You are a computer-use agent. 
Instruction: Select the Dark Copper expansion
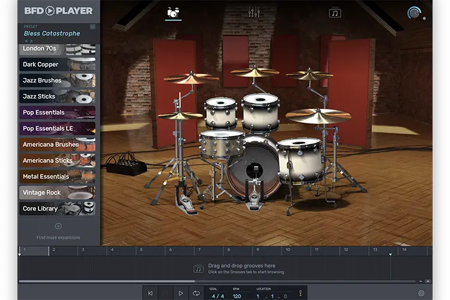[x=58, y=64]
